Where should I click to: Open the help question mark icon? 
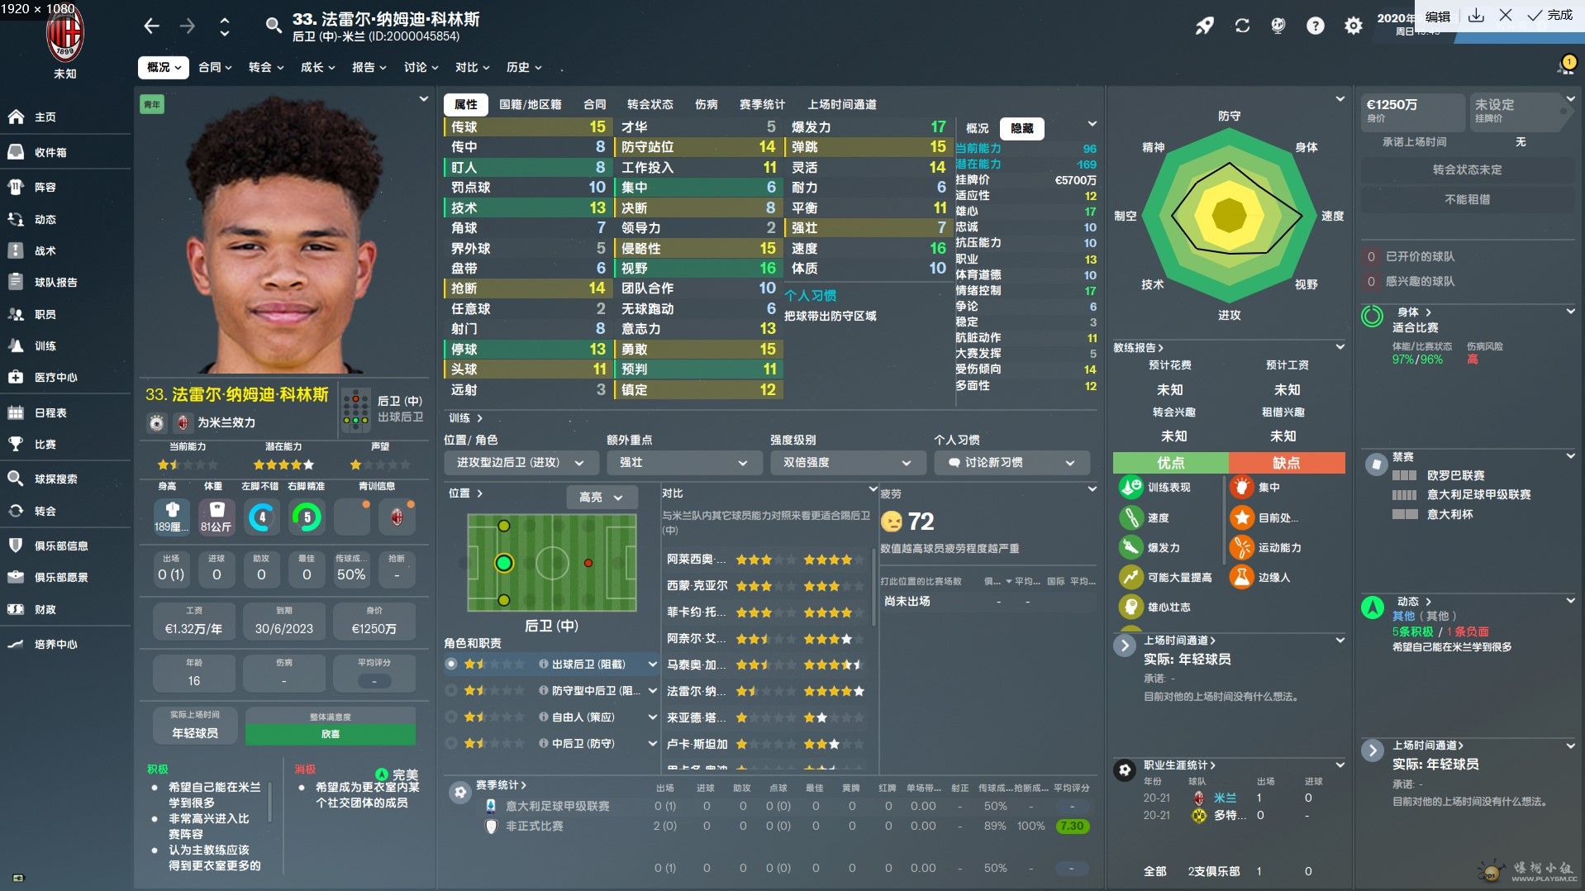tap(1315, 26)
